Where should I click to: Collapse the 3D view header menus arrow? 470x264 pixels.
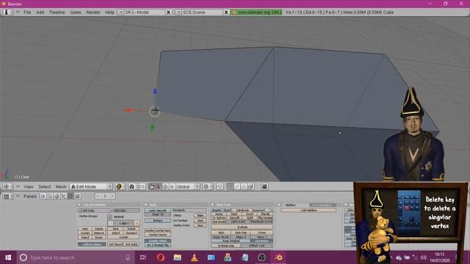[x=18, y=186]
